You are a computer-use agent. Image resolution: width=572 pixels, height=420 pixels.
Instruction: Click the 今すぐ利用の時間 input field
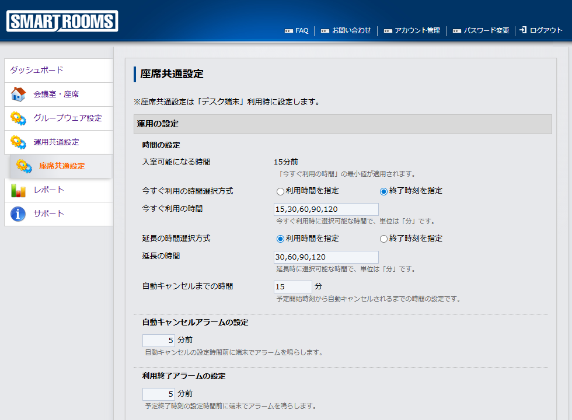click(326, 209)
